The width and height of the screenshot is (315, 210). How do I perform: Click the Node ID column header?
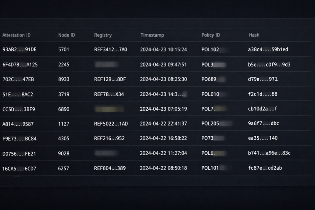(x=67, y=35)
